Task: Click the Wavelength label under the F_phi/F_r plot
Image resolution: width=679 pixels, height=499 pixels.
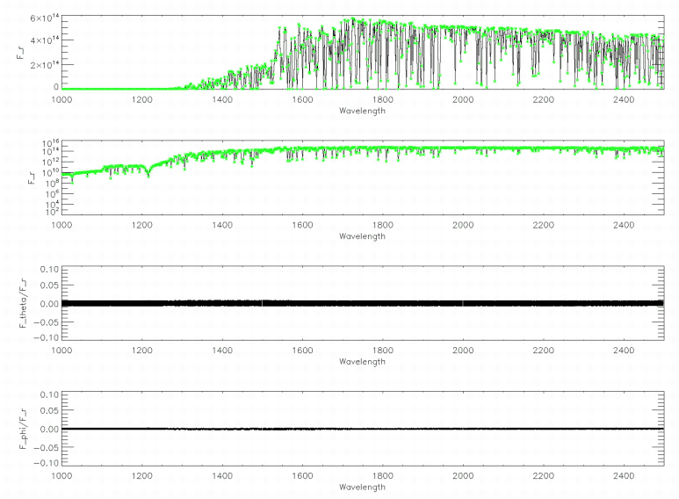Action: coord(361,488)
